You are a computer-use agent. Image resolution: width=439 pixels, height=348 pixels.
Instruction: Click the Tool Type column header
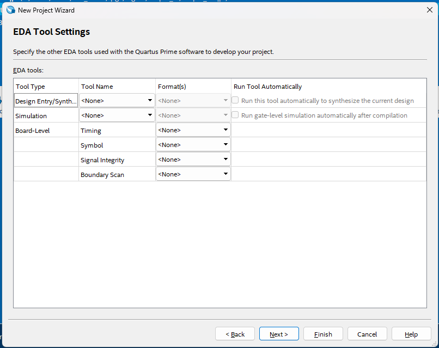click(x=46, y=86)
